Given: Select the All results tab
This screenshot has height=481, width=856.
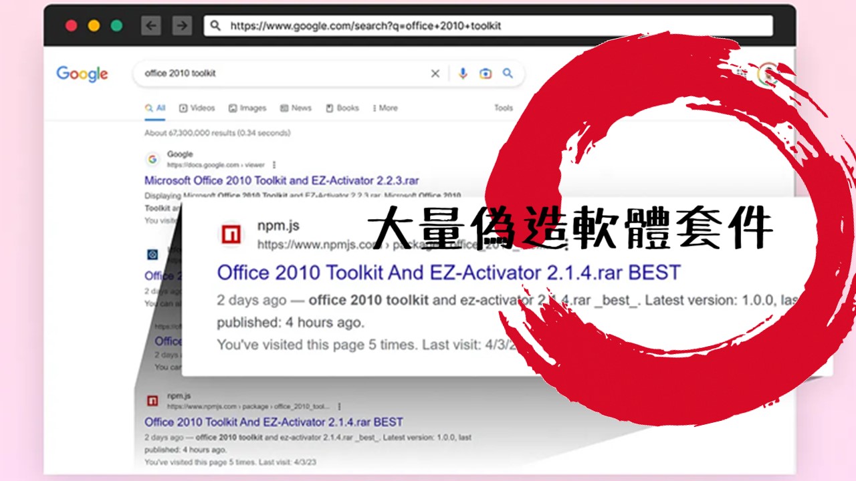Looking at the screenshot, I should (155, 108).
